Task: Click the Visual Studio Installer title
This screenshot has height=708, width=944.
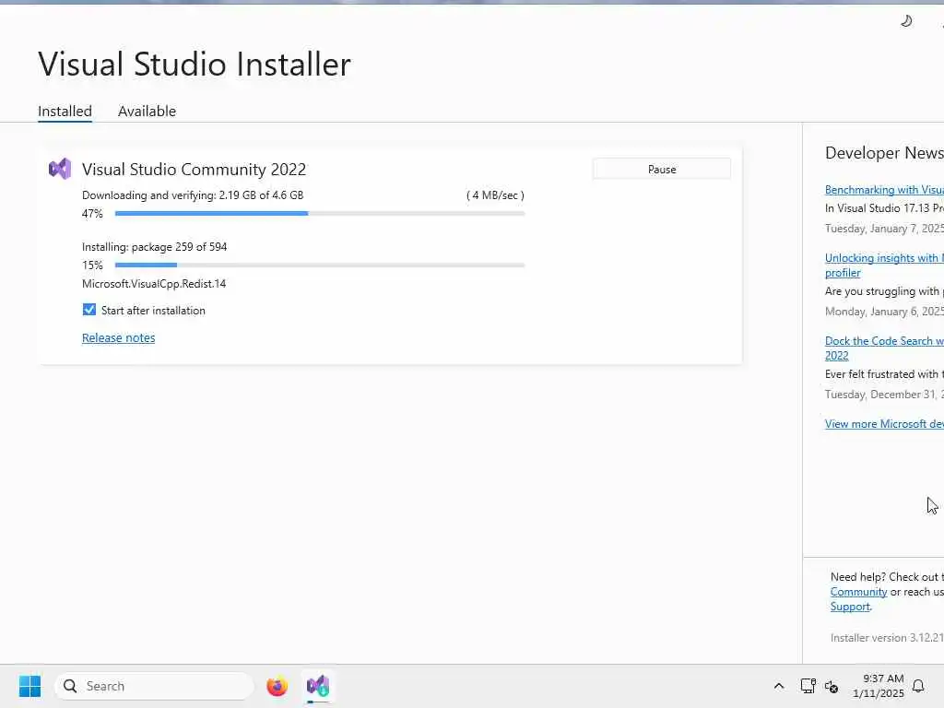Action: 194,64
